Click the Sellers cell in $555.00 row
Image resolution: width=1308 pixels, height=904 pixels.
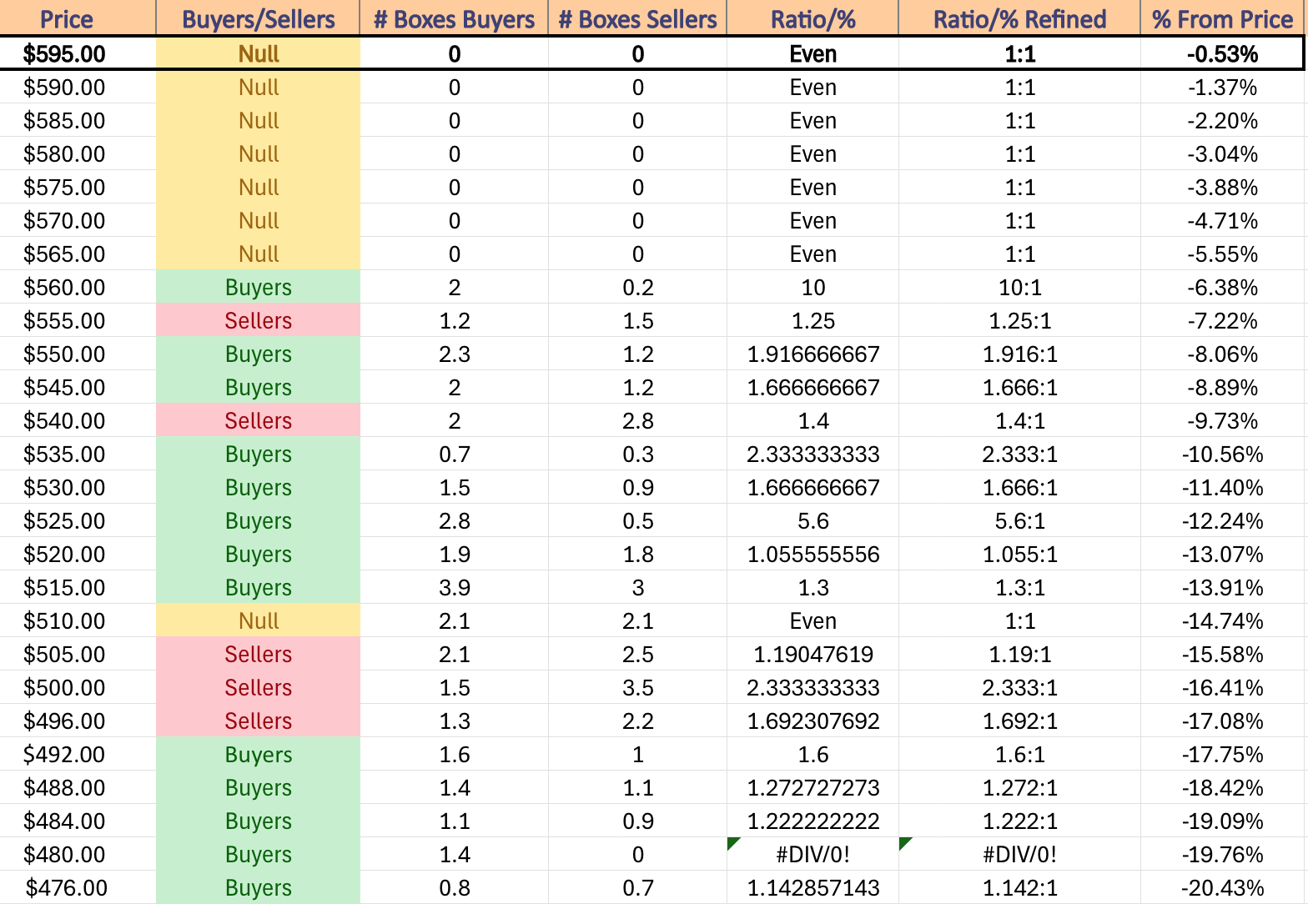click(x=258, y=320)
